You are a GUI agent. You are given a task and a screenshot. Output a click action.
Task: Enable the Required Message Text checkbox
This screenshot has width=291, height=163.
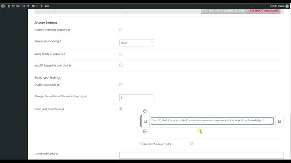[x=191, y=144]
